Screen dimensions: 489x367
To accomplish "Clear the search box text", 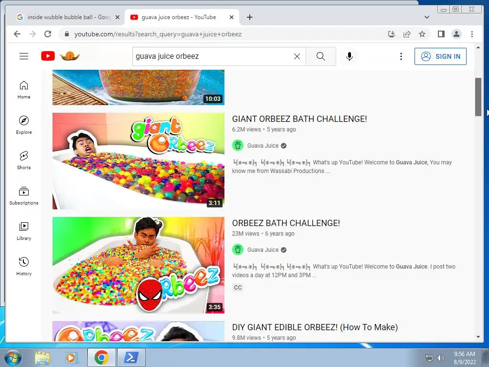I will point(297,56).
